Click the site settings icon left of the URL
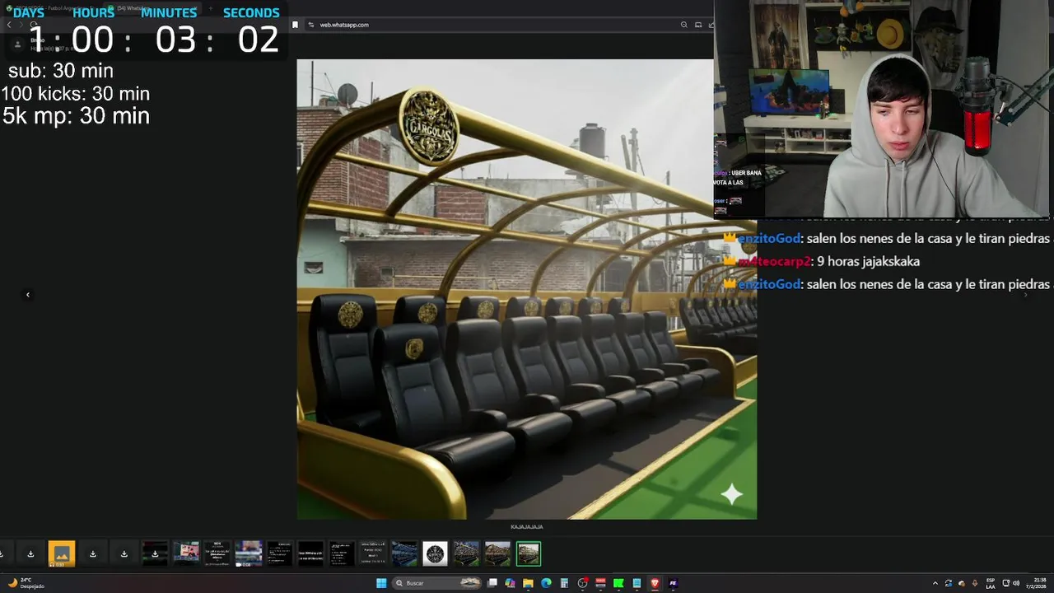 point(310,25)
